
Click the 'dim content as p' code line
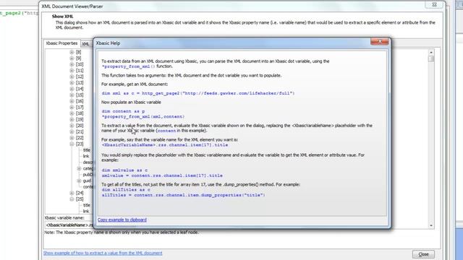pos(123,111)
